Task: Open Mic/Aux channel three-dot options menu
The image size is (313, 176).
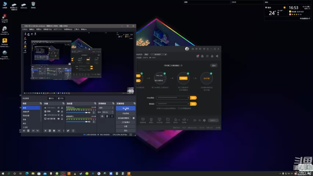Action: point(94,113)
